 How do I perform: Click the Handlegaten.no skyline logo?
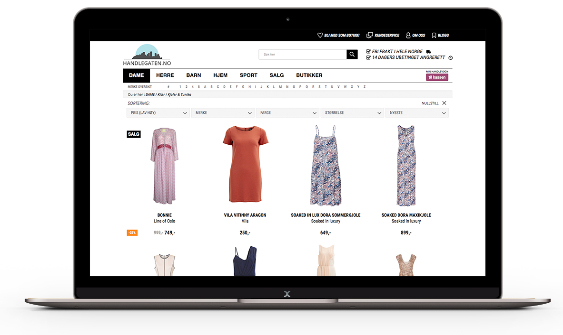pos(147,55)
